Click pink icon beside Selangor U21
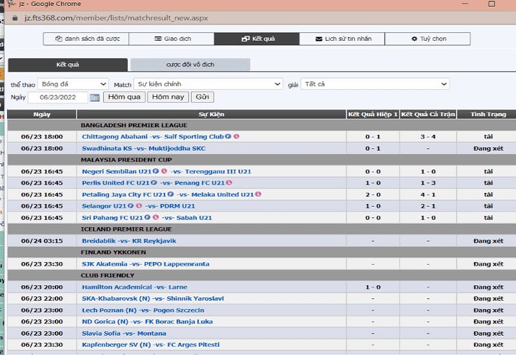Screen dimensions: 516x355 point(139,205)
